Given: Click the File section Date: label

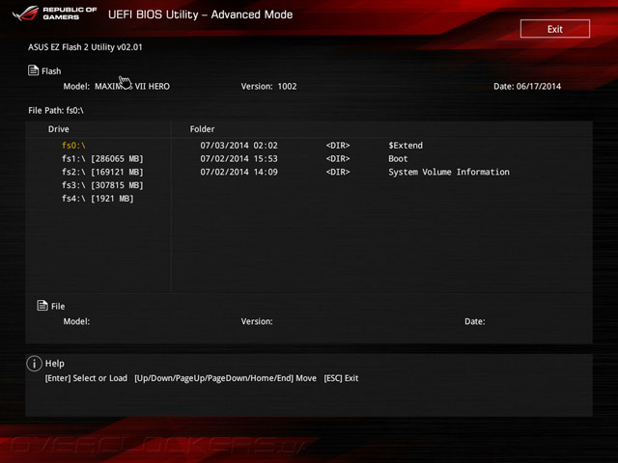Looking at the screenshot, I should pos(474,321).
